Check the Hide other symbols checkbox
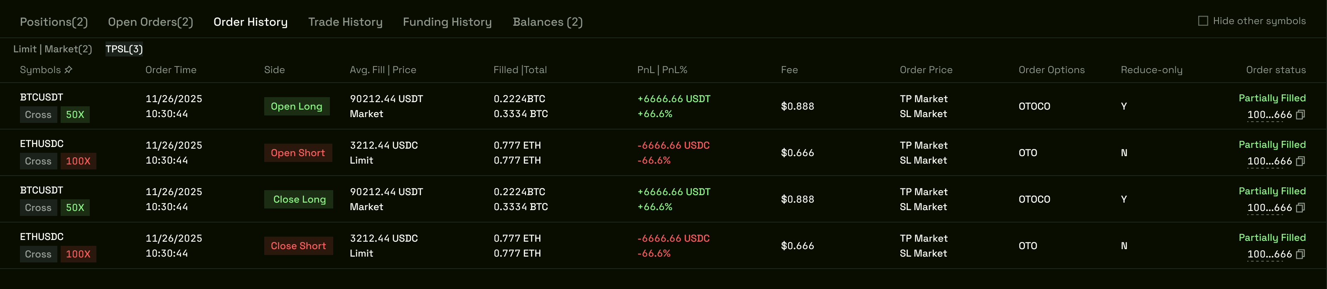1327x289 pixels. click(x=1203, y=21)
